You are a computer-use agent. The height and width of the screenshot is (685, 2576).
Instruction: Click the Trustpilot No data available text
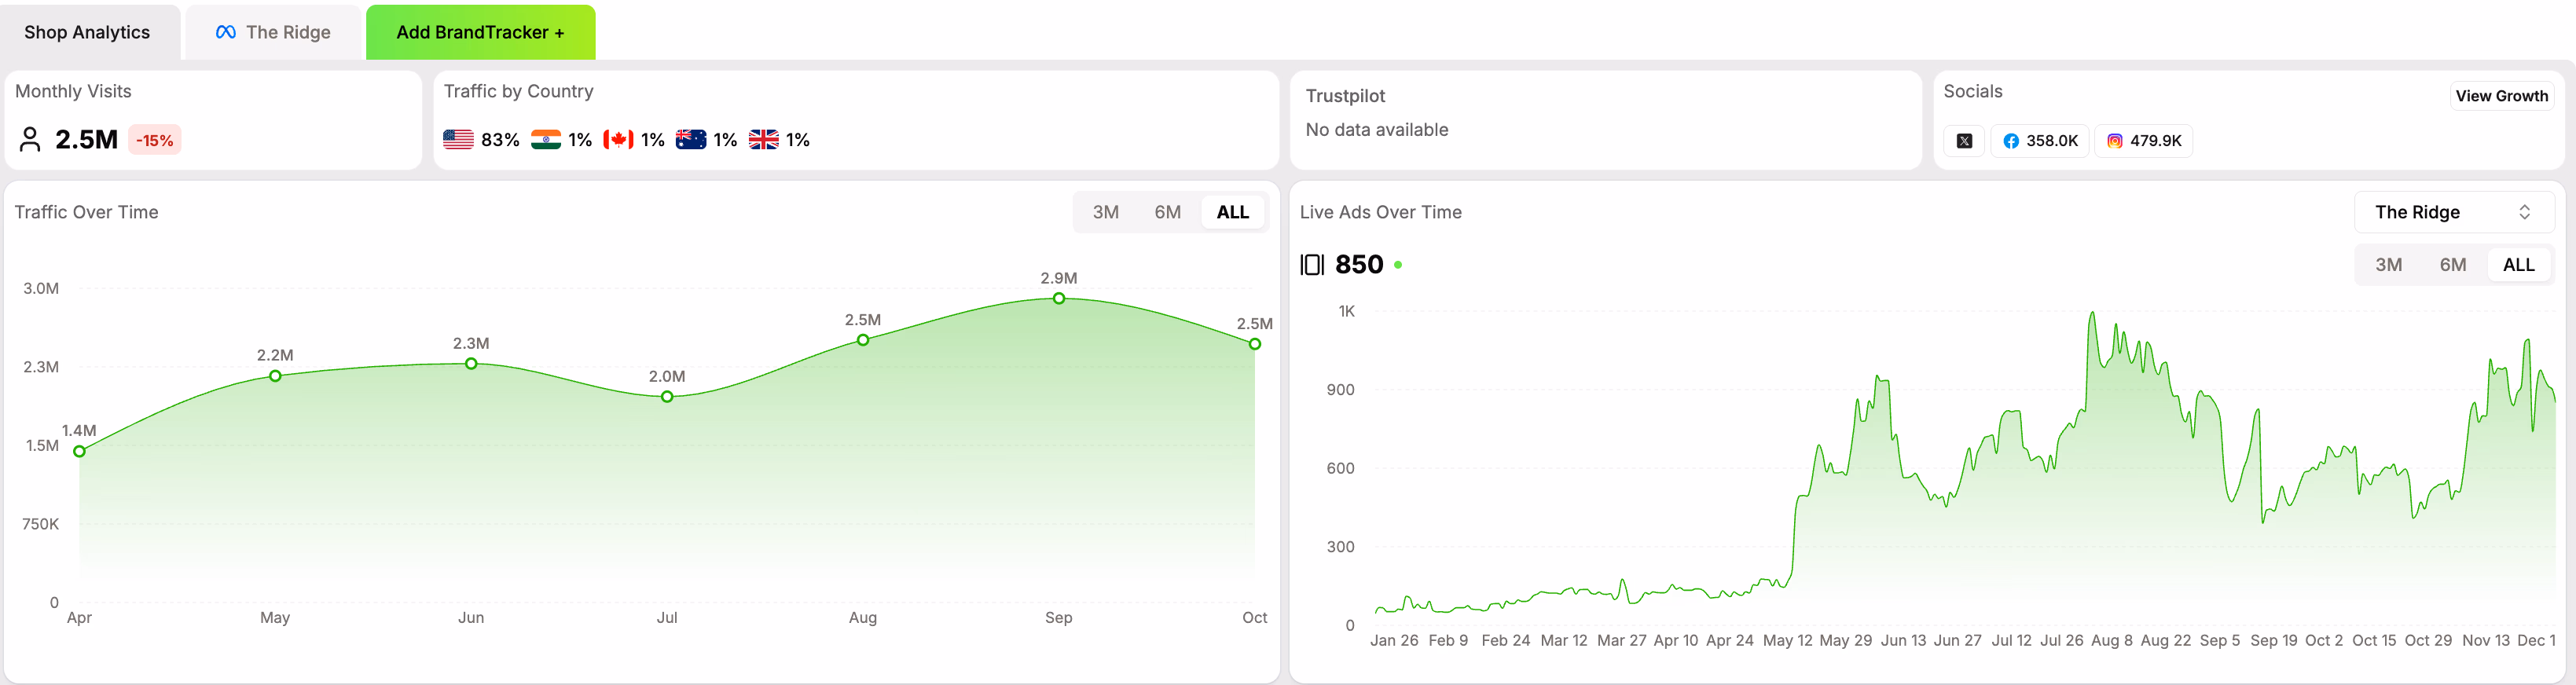click(x=1376, y=130)
